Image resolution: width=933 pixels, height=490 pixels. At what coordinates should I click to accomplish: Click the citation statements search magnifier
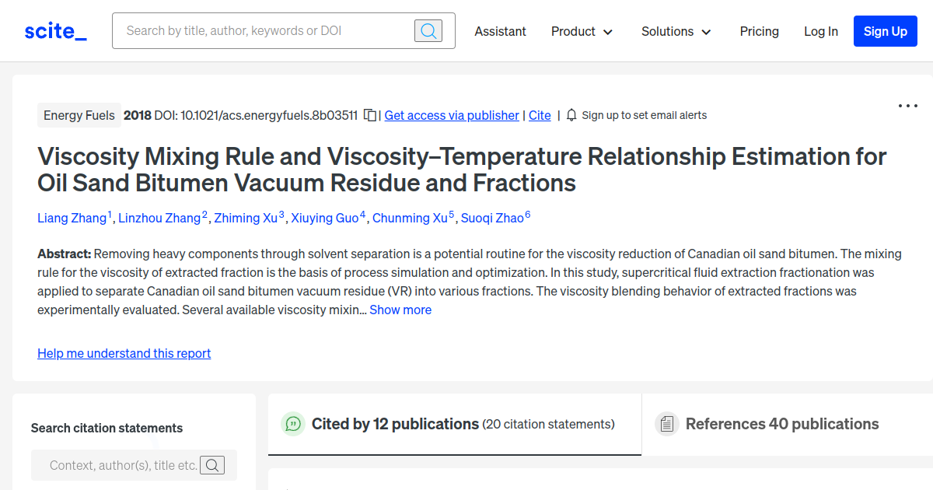point(212,465)
